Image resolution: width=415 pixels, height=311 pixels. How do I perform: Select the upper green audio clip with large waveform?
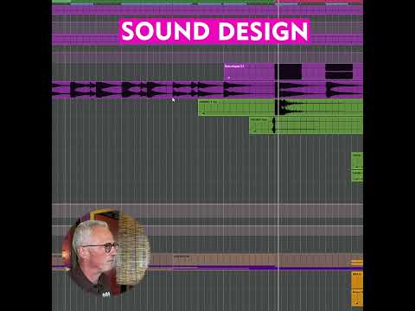pos(280,108)
